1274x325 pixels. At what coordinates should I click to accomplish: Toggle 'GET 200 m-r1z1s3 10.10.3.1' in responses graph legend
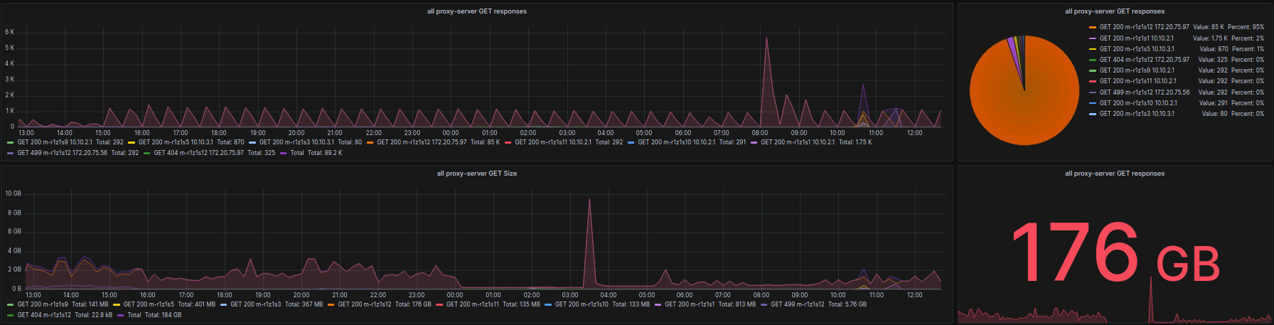(x=296, y=142)
